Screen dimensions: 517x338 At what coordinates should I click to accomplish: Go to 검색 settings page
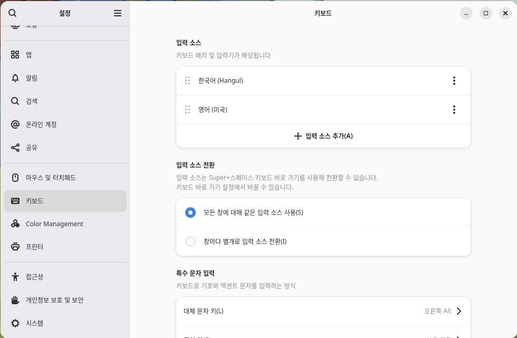65,101
